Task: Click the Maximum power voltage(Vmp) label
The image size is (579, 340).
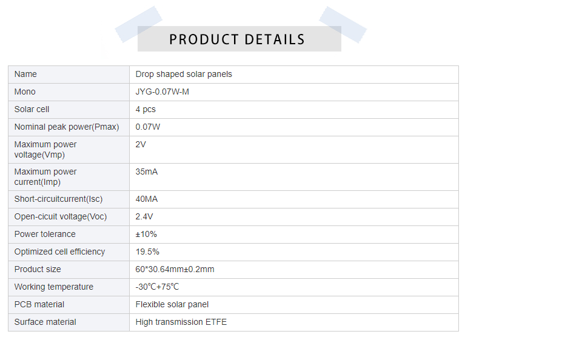Action: point(45,150)
